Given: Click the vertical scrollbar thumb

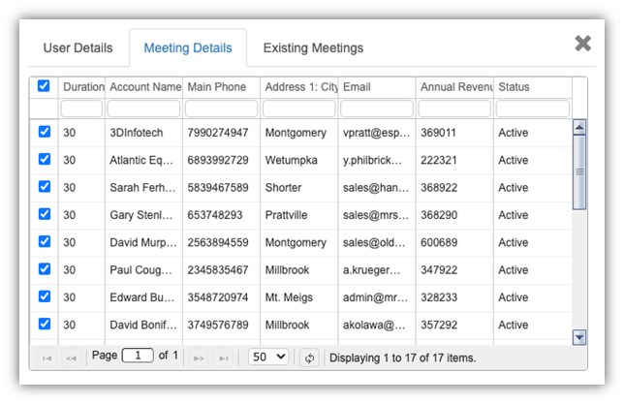Looking at the screenshot, I should [579, 172].
